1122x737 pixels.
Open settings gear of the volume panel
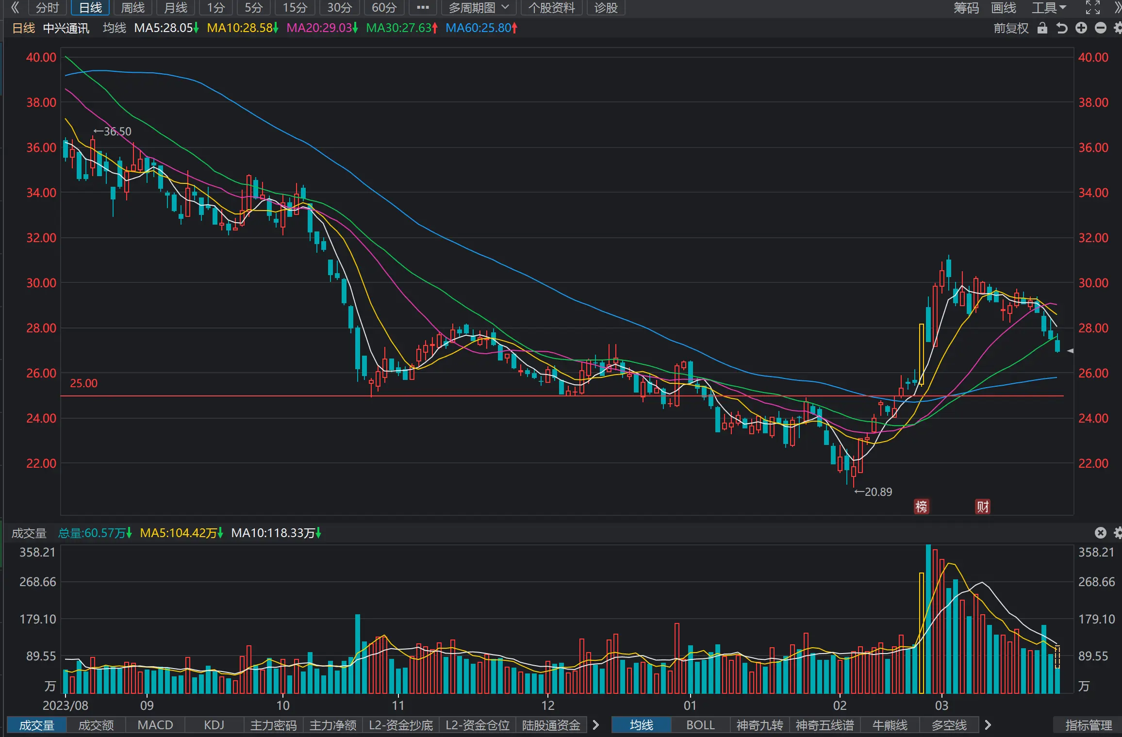click(x=1118, y=533)
